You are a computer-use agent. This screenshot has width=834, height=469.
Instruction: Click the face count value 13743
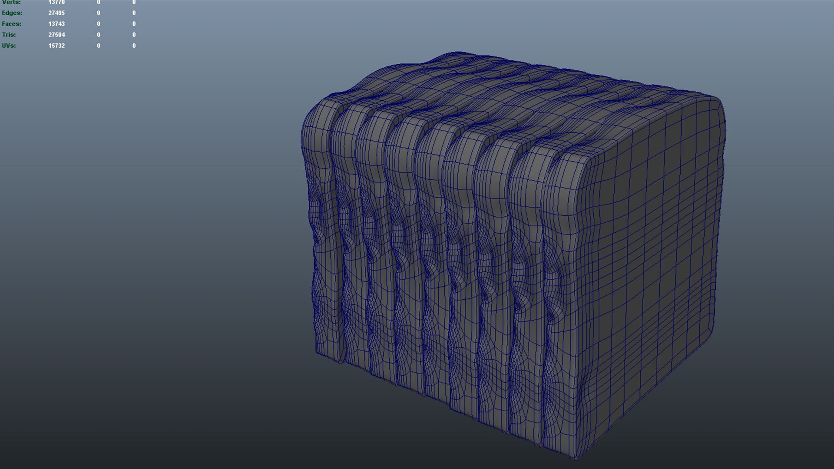[56, 24]
